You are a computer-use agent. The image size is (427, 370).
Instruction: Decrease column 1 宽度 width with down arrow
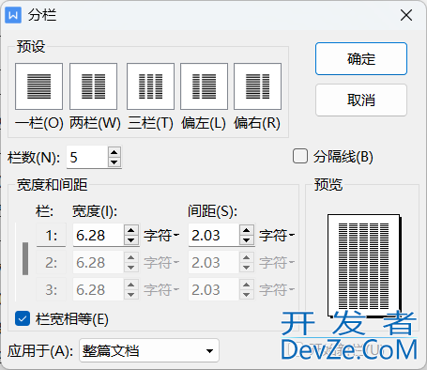point(130,239)
